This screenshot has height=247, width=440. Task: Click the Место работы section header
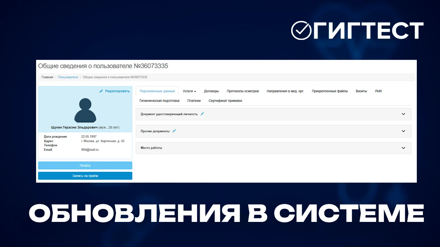(x=273, y=148)
